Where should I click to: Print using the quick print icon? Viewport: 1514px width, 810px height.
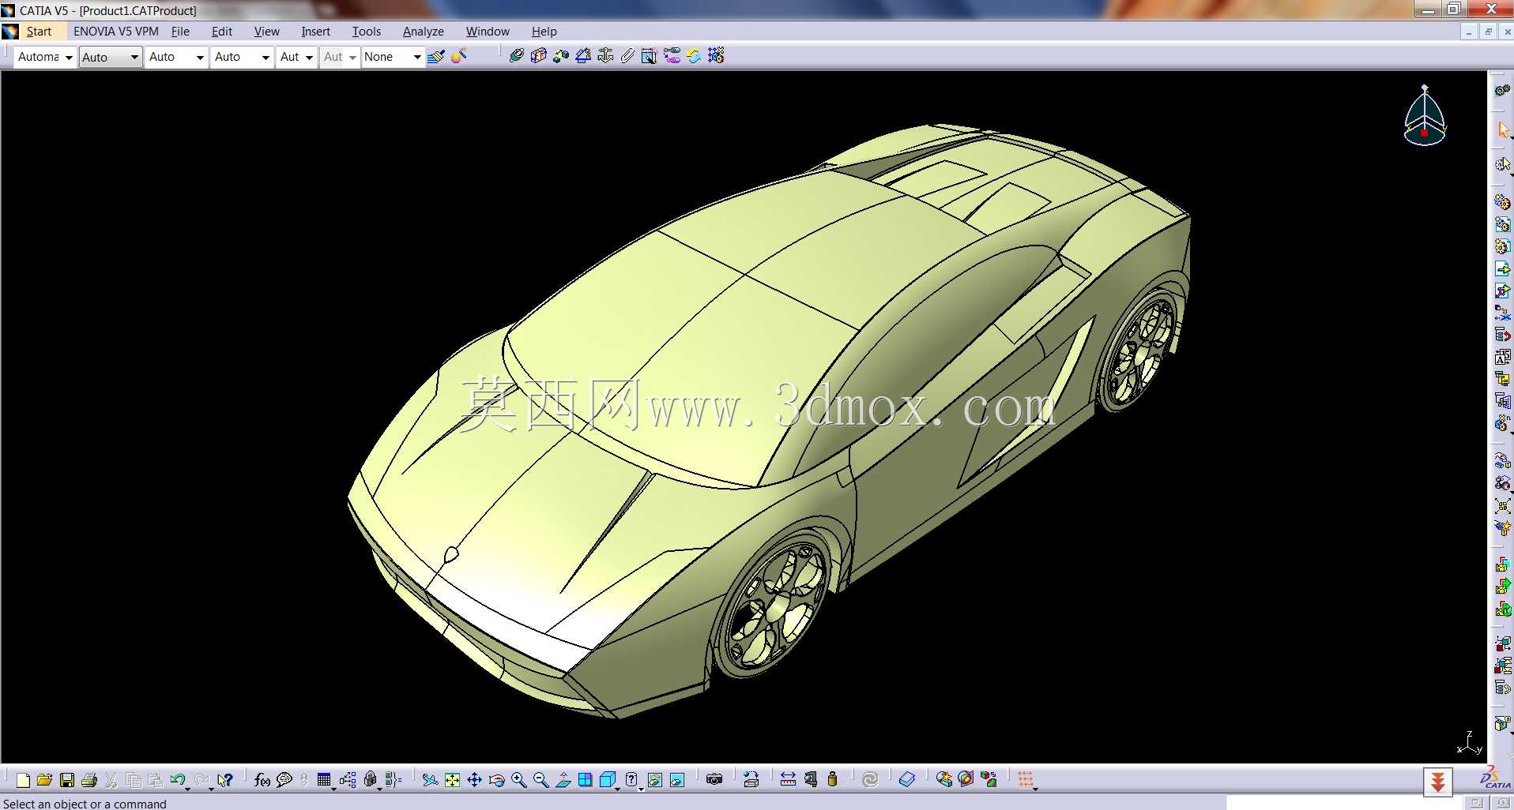point(89,780)
